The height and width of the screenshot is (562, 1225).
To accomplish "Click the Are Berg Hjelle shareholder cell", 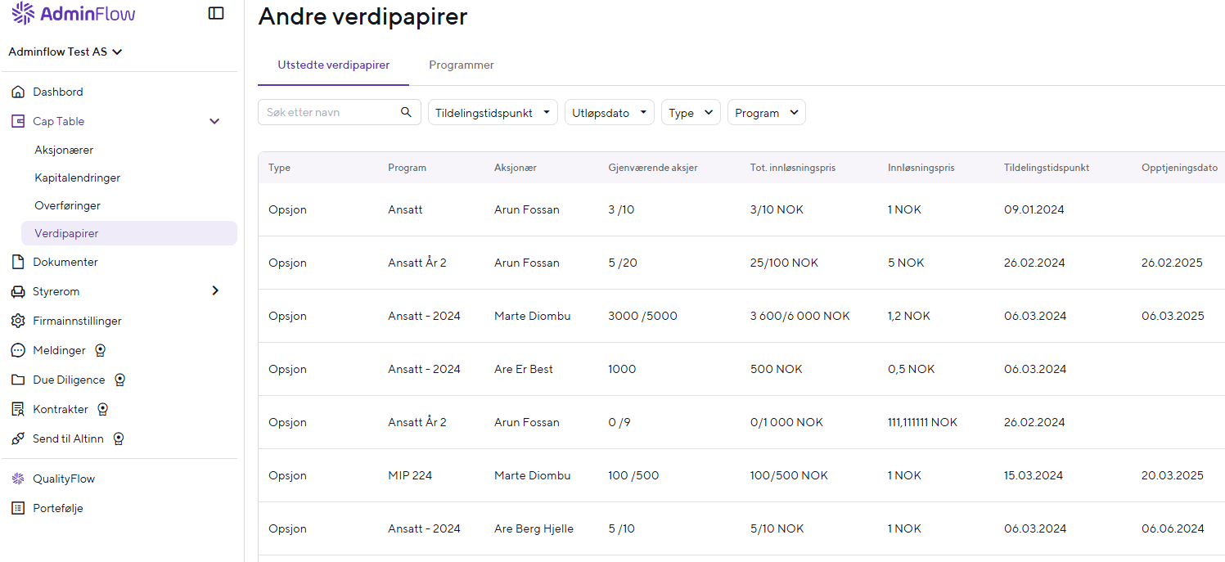I will (534, 528).
